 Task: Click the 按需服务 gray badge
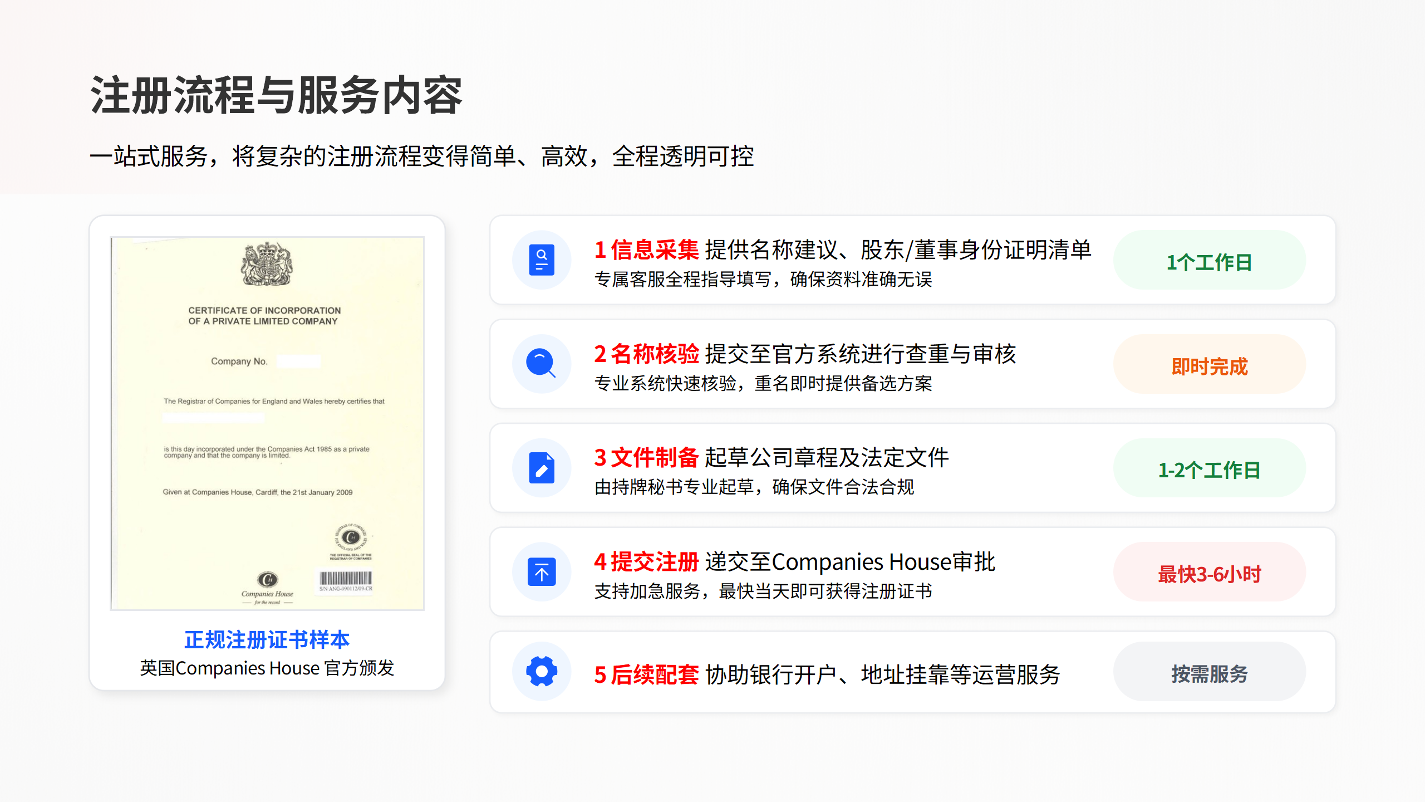1209,673
